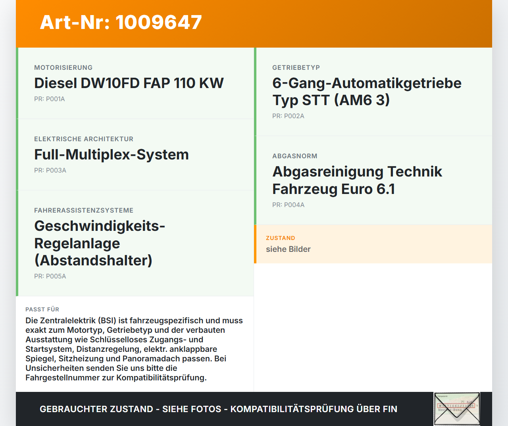Click the PASST FÜR label
This screenshot has width=508, height=426.
click(x=42, y=309)
